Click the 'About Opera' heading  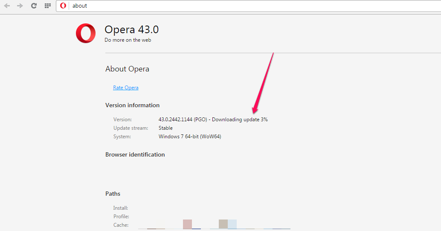[127, 69]
